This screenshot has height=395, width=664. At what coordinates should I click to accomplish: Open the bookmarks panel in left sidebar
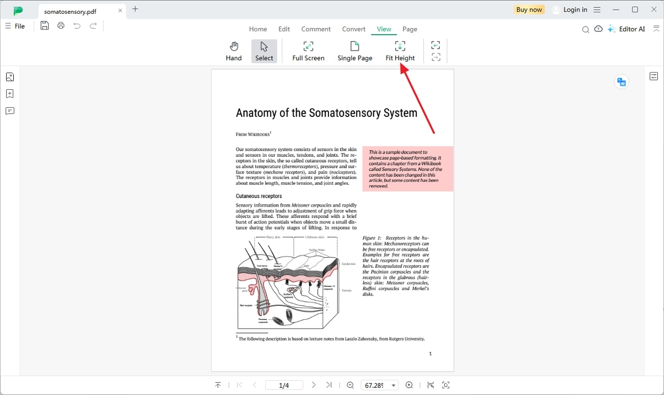(10, 94)
